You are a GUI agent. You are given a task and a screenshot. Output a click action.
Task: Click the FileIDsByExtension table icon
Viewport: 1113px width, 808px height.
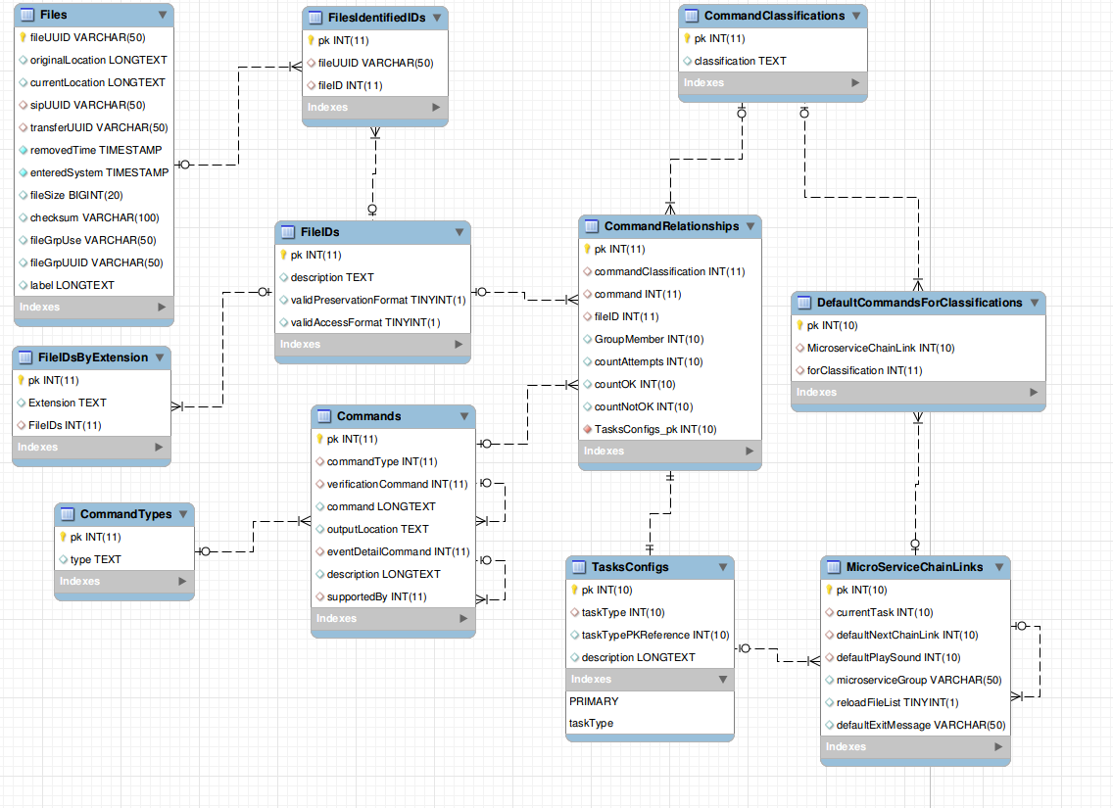click(x=24, y=357)
